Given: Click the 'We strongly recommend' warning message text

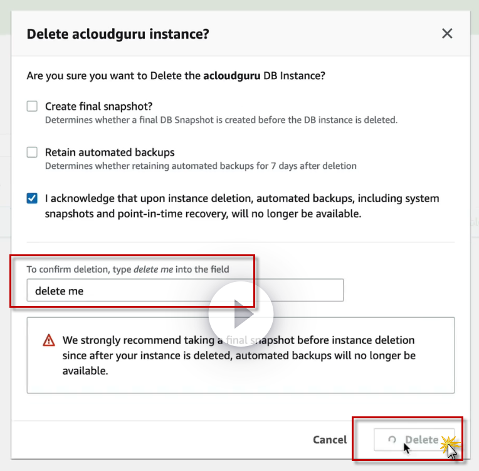Looking at the screenshot, I should pyautogui.click(x=238, y=355).
